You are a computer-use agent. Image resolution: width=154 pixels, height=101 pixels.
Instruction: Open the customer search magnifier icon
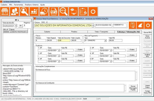(24, 12)
